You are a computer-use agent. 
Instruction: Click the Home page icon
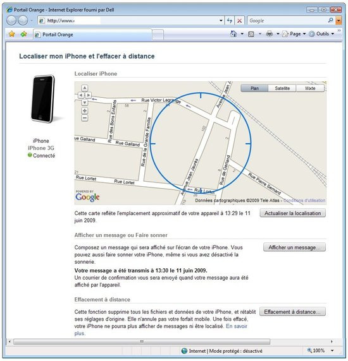233,34
